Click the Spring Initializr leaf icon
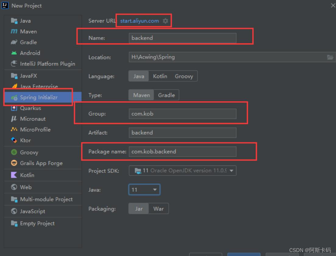The image size is (336, 256). click(14, 98)
